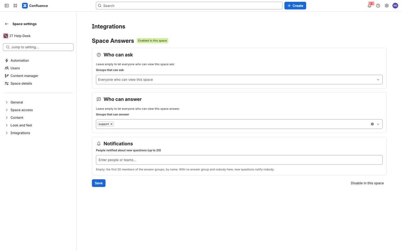Click the Space details sliders icon
402x251 pixels.
click(7, 83)
